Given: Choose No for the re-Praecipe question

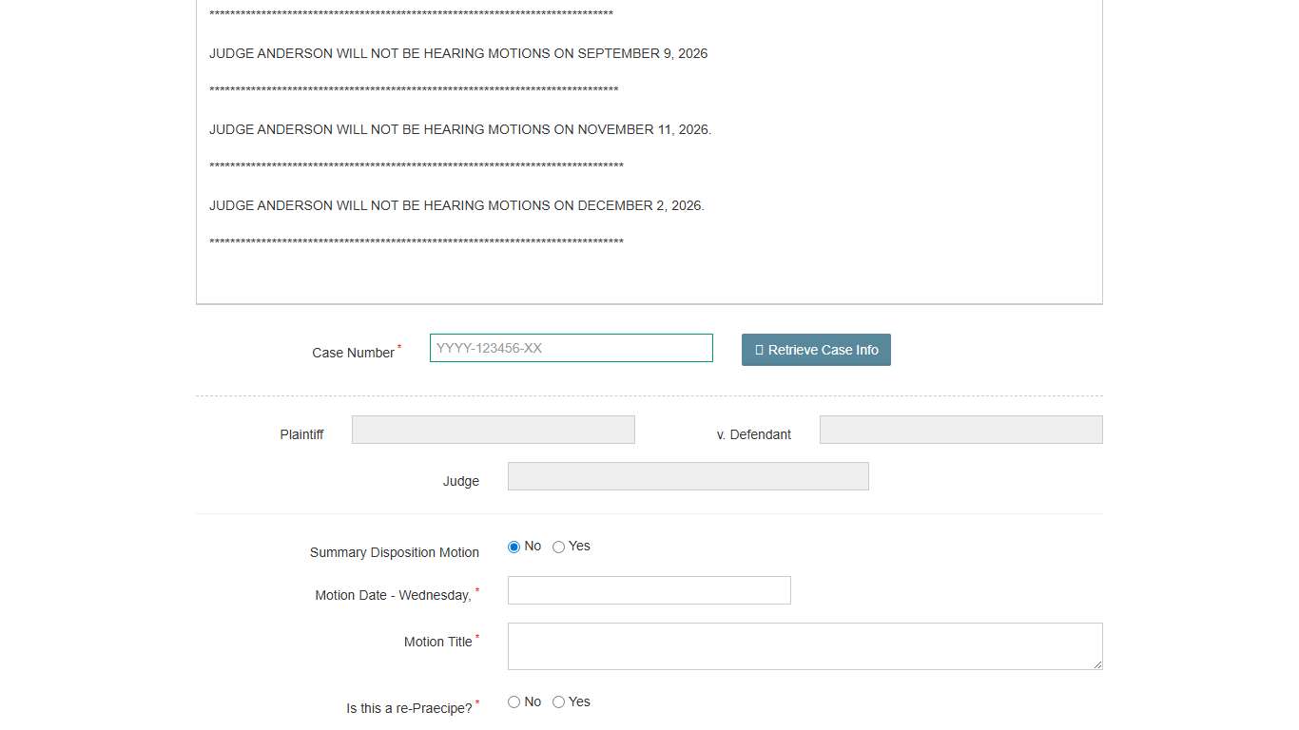Looking at the screenshot, I should tap(514, 702).
